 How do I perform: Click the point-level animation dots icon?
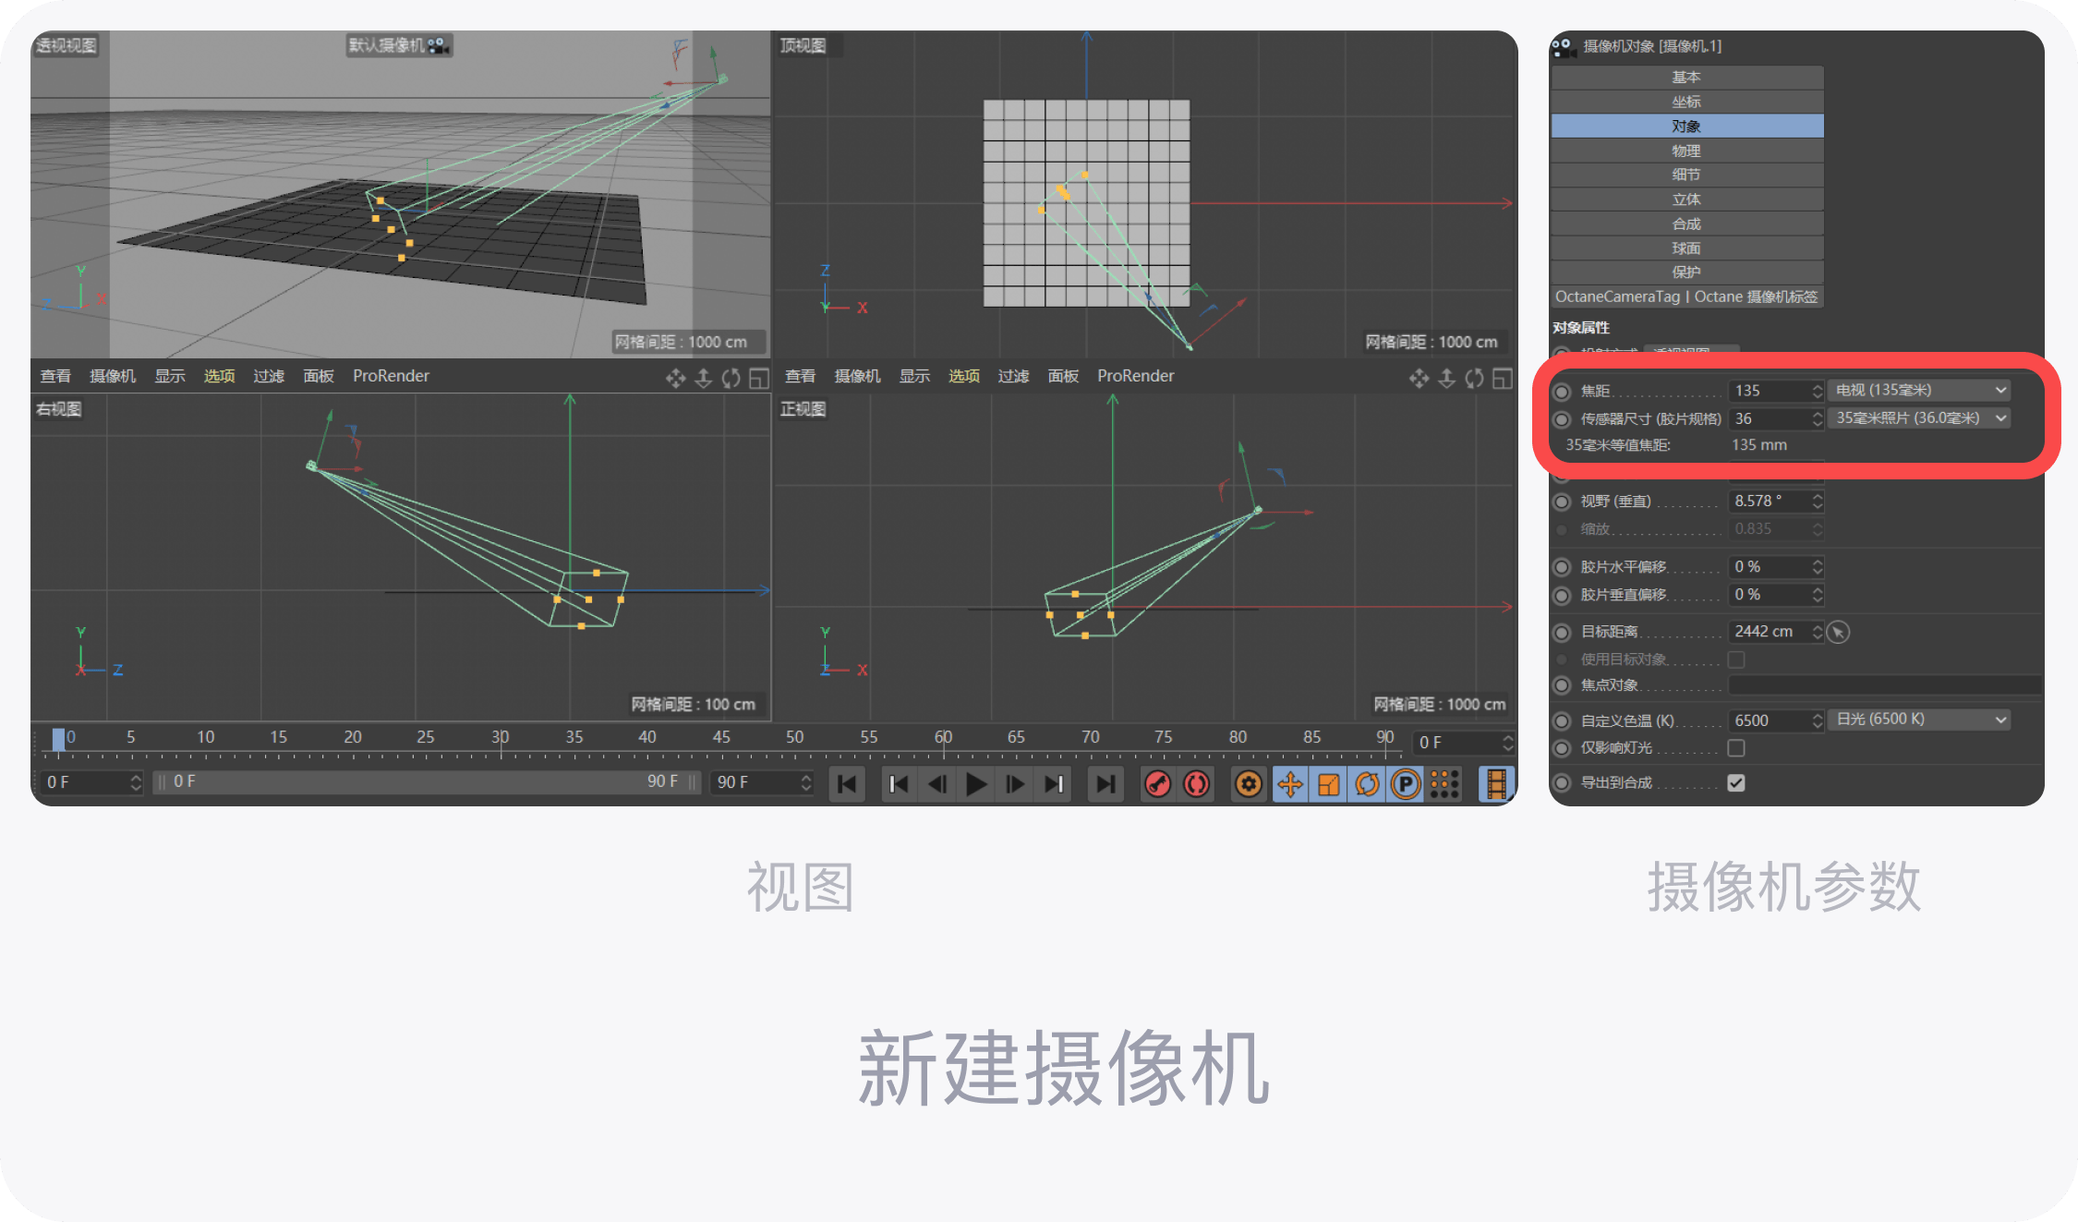(x=1444, y=784)
